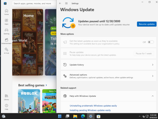Click Updates paused until 12/30/3000 text
Screen dimensions: 158x119
(x=99, y=21)
